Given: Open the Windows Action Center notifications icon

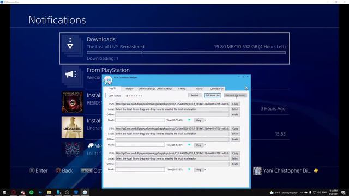Looking at the screenshot, I should tap(343, 192).
